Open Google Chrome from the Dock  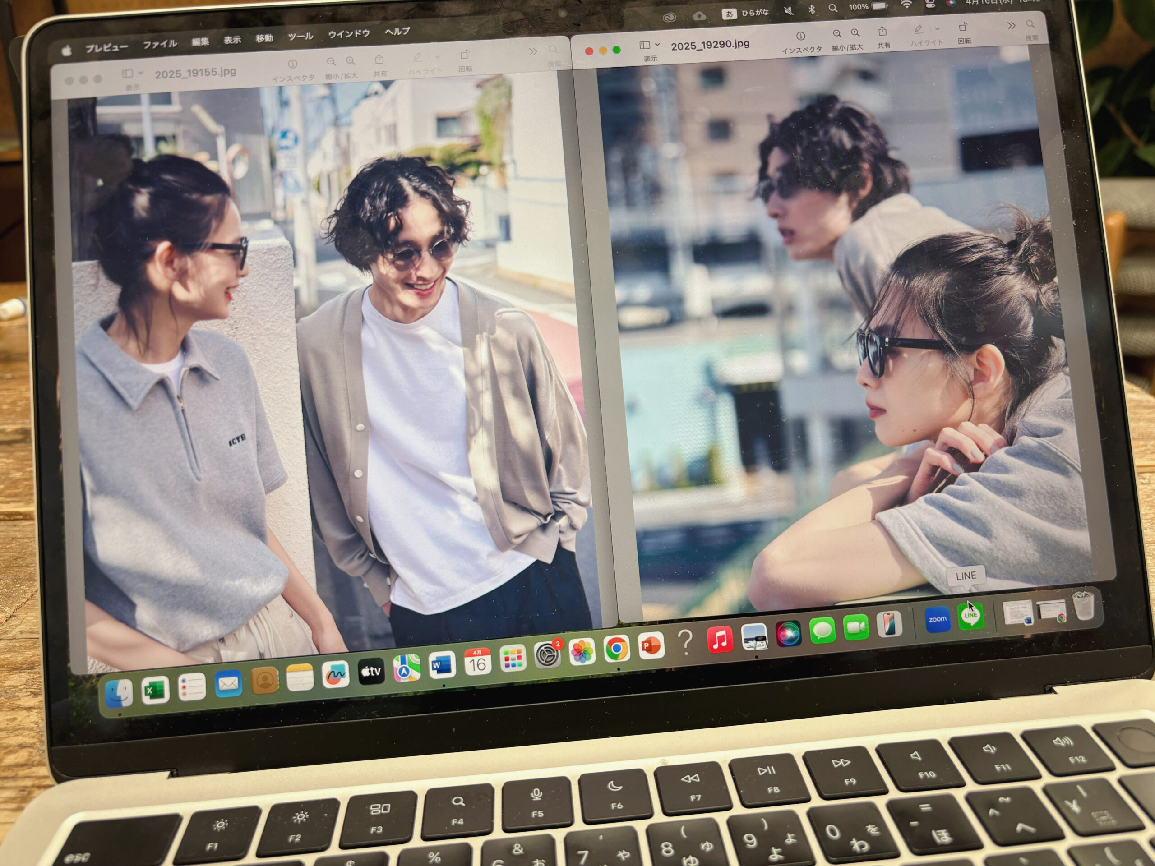[617, 649]
